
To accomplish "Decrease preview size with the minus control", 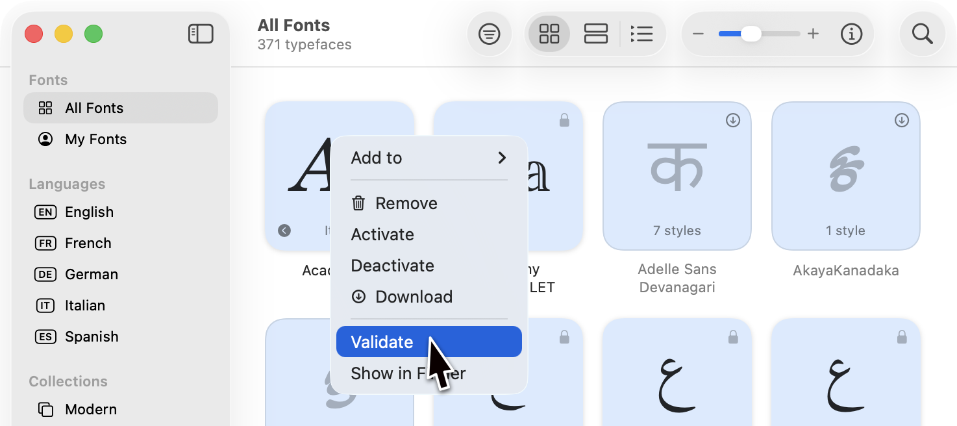I will (x=698, y=34).
